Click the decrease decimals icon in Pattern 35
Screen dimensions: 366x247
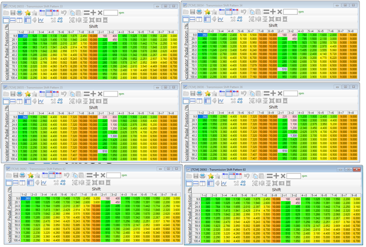tap(53, 101)
